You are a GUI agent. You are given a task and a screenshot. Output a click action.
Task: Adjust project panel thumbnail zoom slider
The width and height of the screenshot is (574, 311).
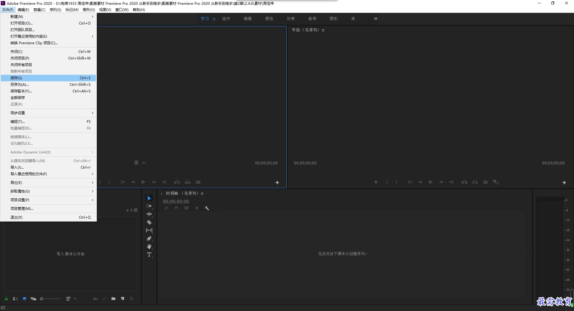pos(50,298)
